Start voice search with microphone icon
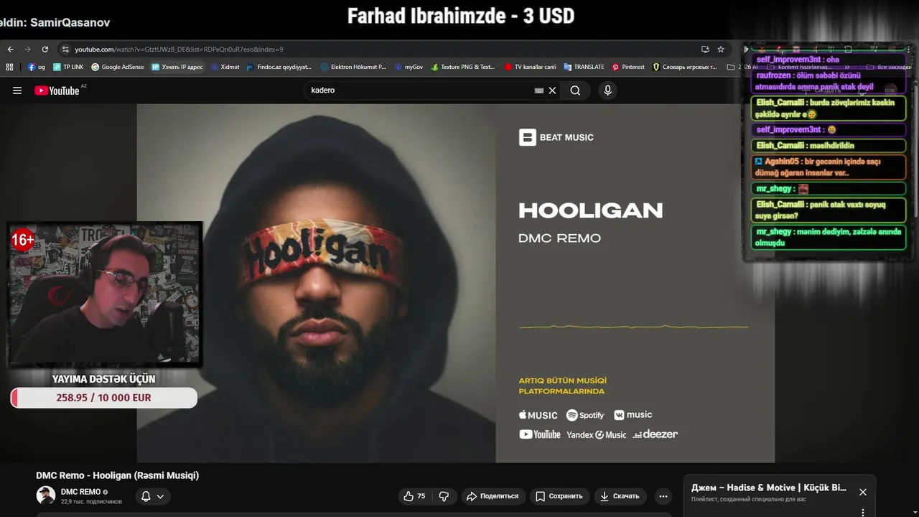The width and height of the screenshot is (919, 517). pyautogui.click(x=607, y=90)
